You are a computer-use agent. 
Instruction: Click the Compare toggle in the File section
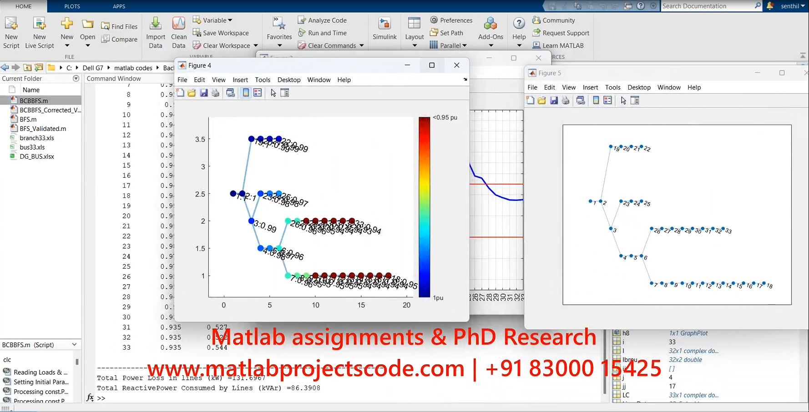[x=120, y=40]
